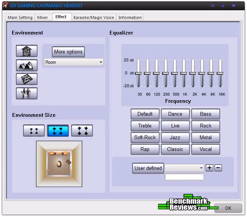Open the user defined preset dropdown
The image size is (247, 217).
(184, 168)
